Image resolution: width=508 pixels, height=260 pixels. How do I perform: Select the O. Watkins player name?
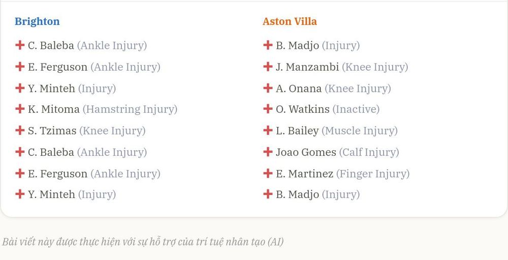click(303, 109)
